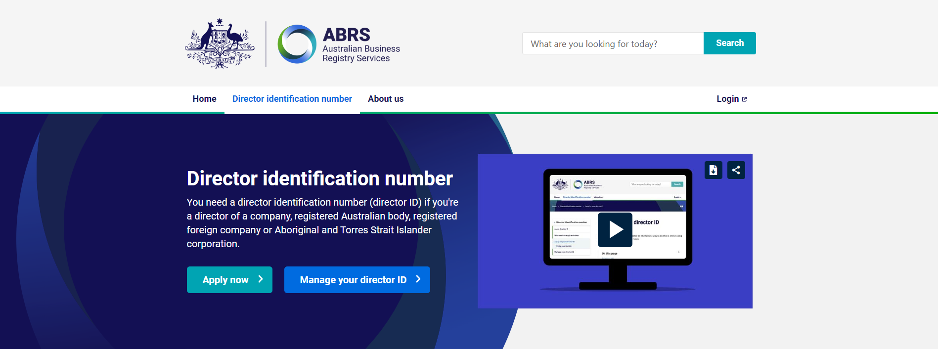Image resolution: width=938 pixels, height=349 pixels.
Task: Click the ABRS swirl logo
Action: coord(297,44)
